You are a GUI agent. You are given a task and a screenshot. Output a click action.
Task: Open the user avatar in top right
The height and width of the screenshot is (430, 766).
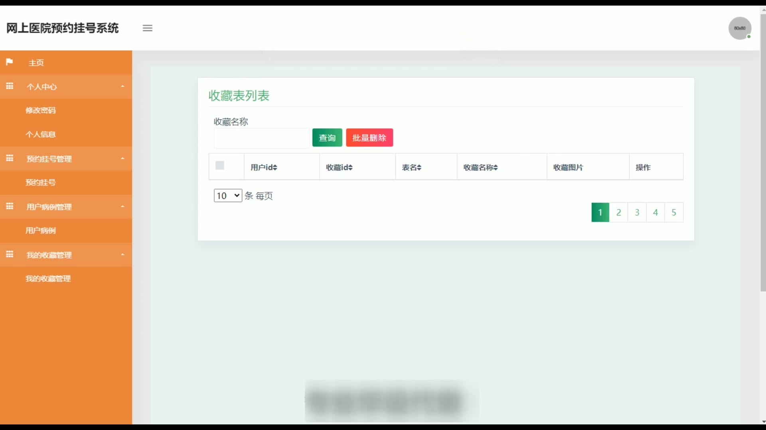[740, 28]
